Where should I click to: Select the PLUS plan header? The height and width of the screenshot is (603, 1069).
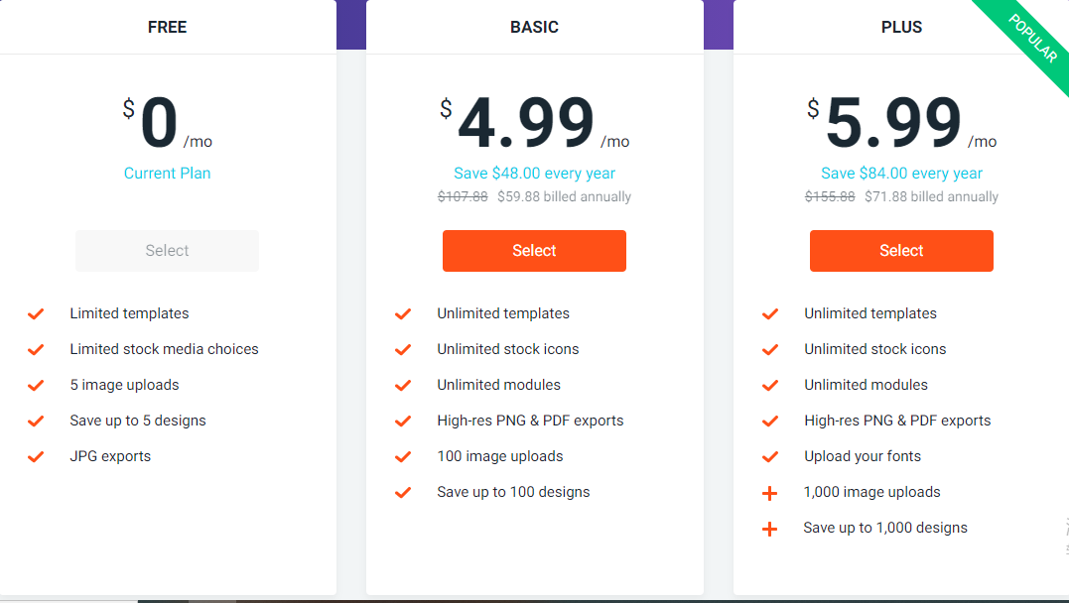901,27
